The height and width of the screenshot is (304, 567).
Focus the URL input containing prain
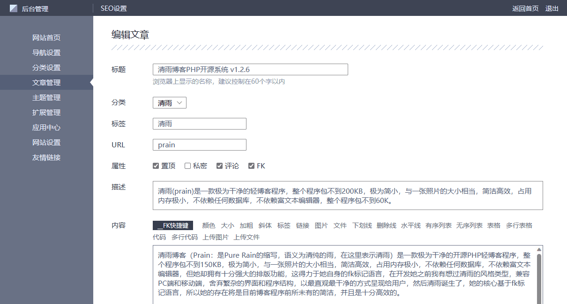(200, 145)
